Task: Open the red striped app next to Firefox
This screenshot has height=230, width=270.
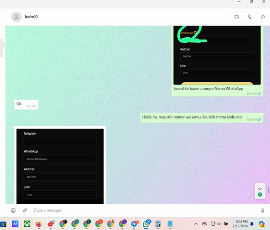Action: point(51,224)
